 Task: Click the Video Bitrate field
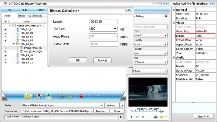[x=104, y=44]
